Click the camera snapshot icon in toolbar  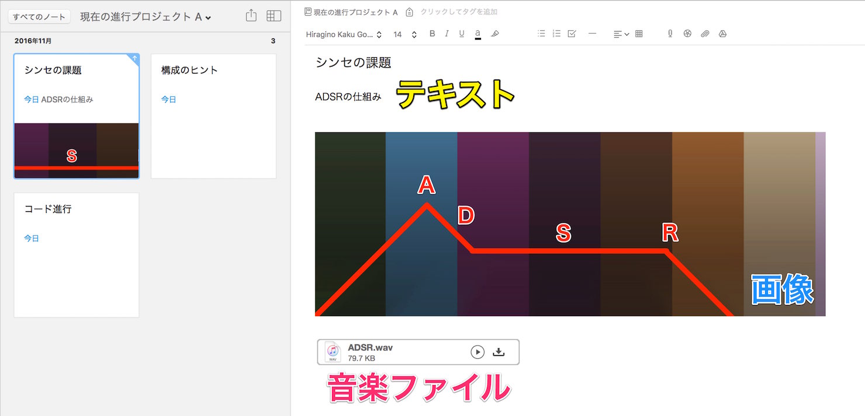687,34
